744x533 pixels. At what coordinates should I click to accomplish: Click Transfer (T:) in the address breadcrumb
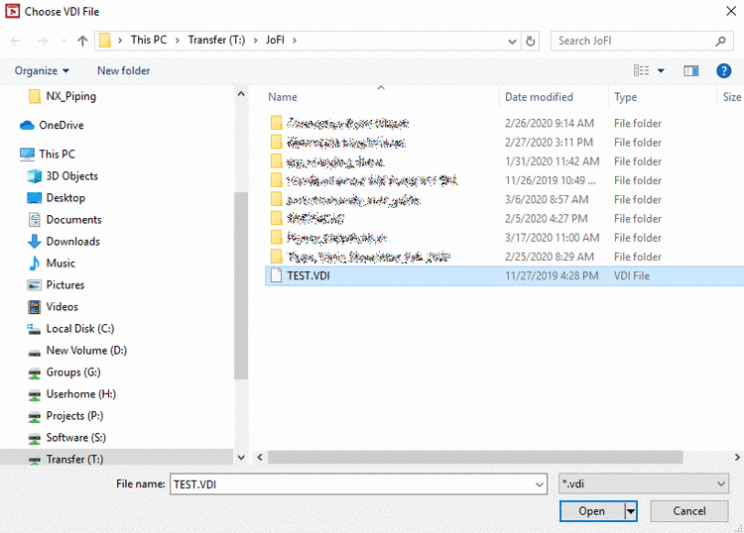point(216,41)
